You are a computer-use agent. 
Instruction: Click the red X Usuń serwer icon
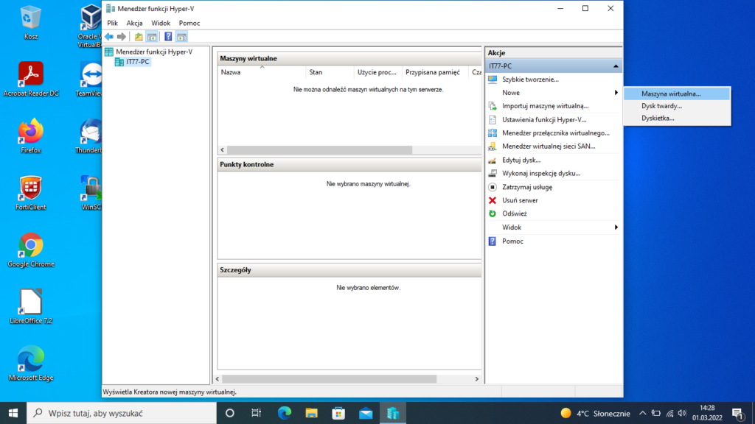pyautogui.click(x=493, y=200)
